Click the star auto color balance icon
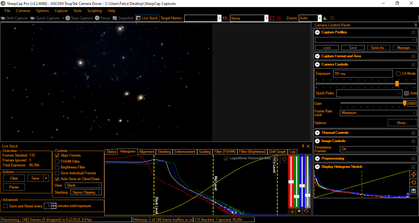This screenshot has height=223, width=419. [x=299, y=211]
